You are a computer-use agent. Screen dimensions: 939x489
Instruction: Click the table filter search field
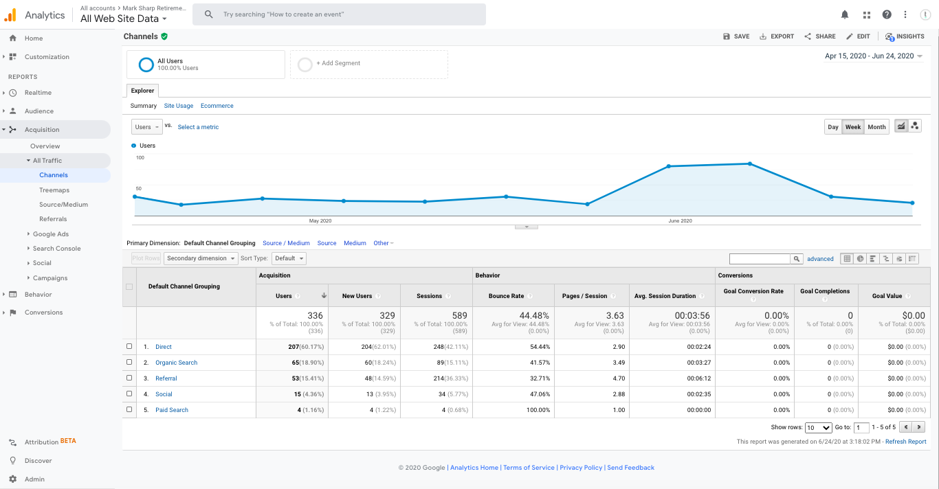pyautogui.click(x=760, y=259)
